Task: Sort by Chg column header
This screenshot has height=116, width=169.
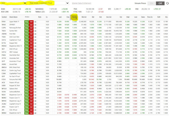Action: tap(68, 17)
